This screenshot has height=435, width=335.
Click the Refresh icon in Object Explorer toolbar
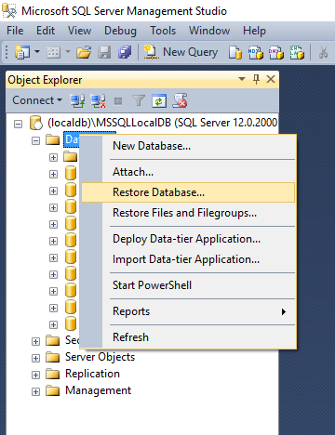[159, 101]
